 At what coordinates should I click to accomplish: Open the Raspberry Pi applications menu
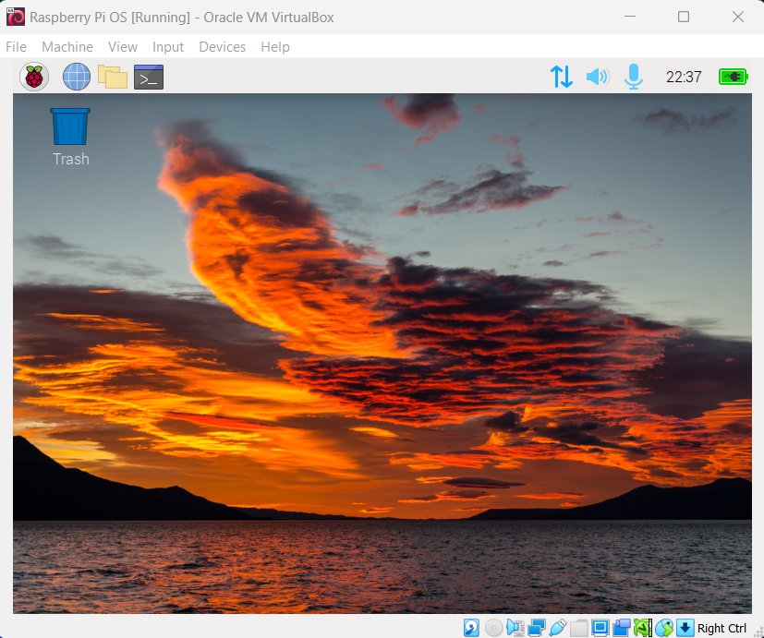(34, 77)
